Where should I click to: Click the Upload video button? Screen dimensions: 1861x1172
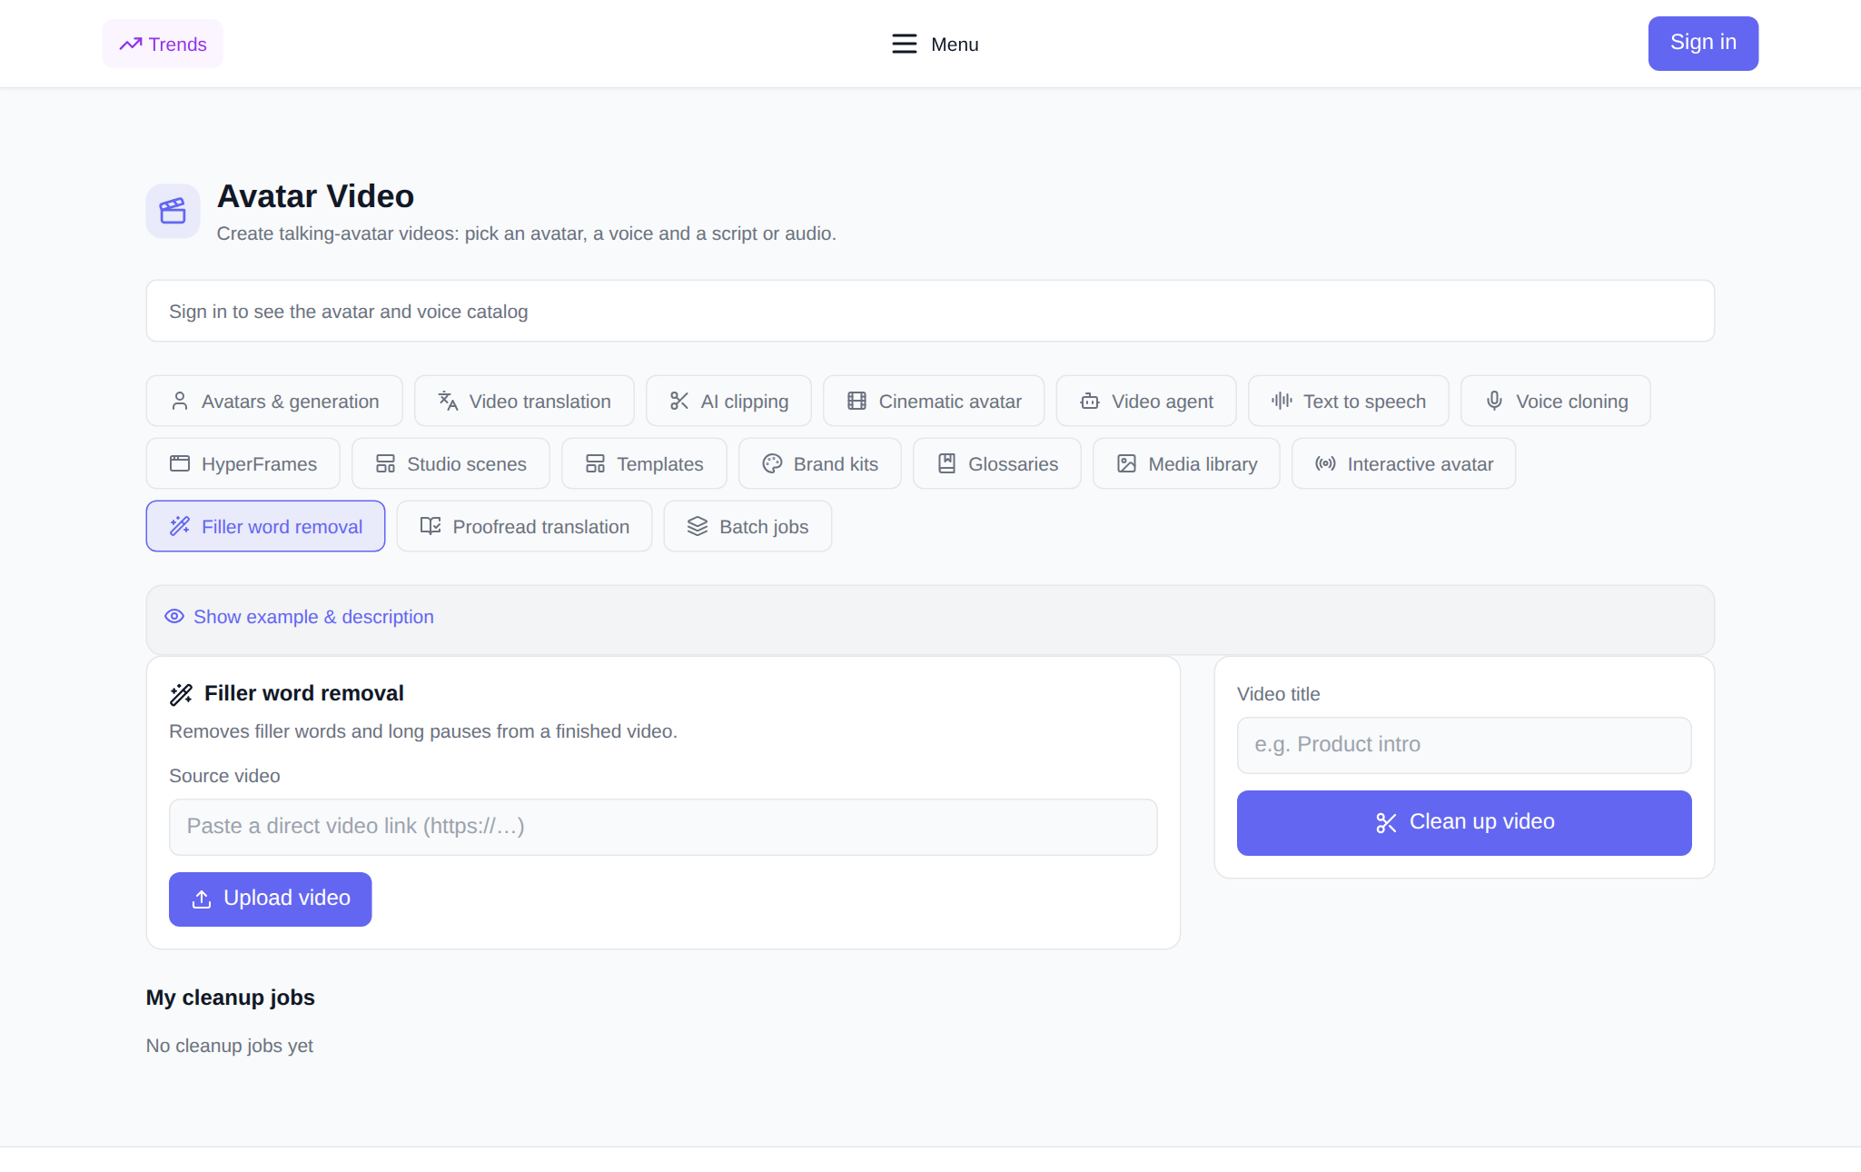270,899
